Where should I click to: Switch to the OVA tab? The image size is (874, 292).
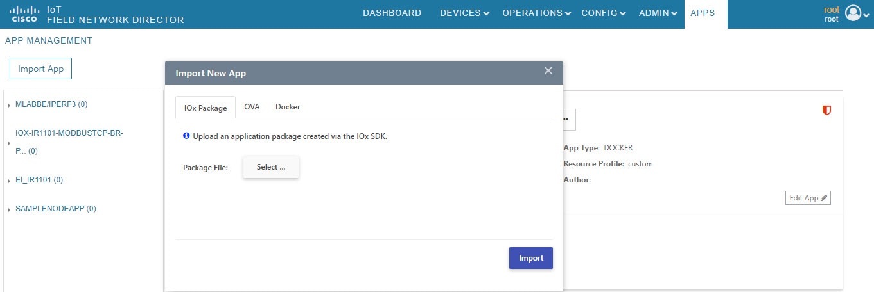(x=252, y=107)
